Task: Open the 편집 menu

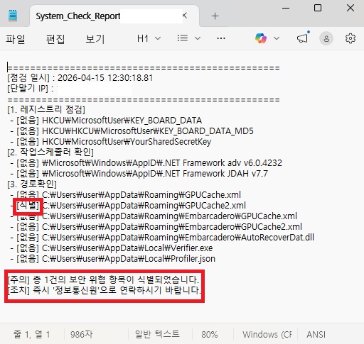Action: coord(55,39)
